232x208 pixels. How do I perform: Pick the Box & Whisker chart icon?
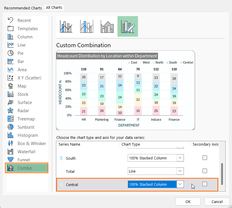(x=11, y=143)
